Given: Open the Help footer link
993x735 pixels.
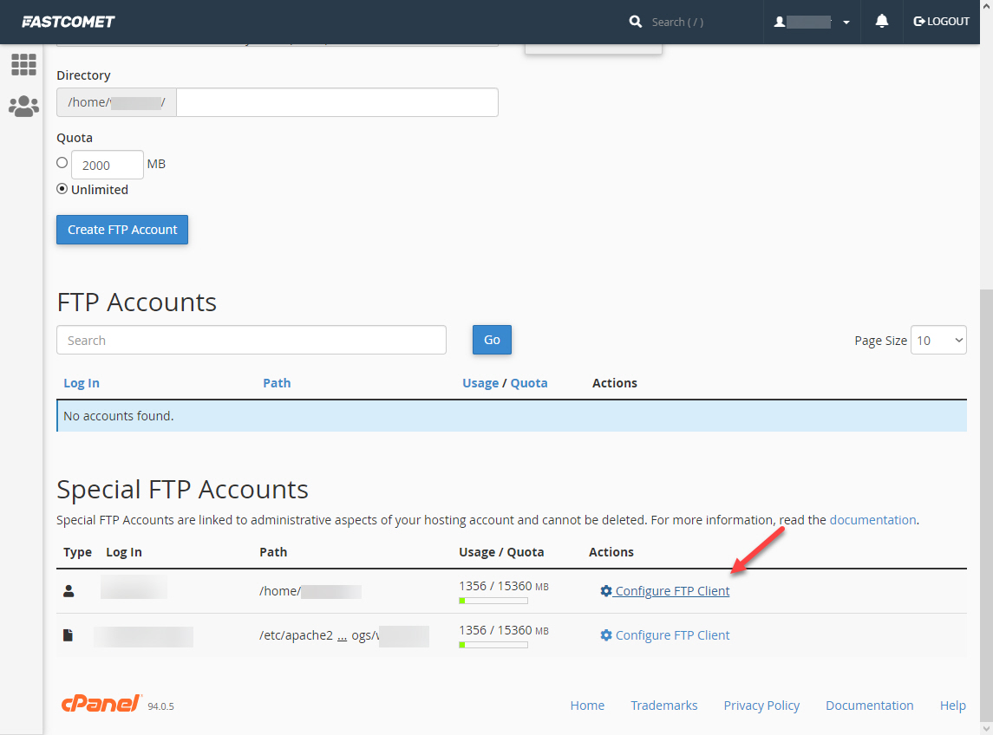Looking at the screenshot, I should point(952,706).
